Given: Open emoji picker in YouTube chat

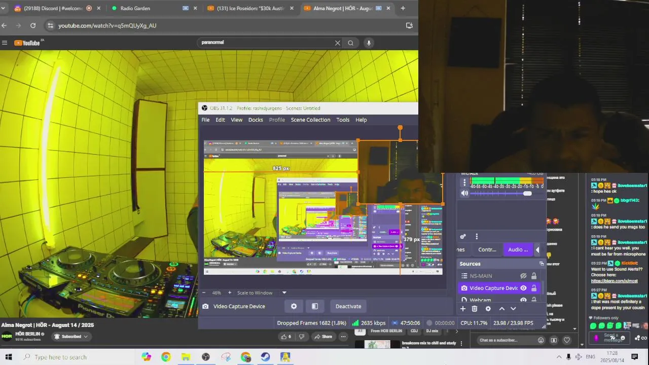Looking at the screenshot, I should 541,340.
